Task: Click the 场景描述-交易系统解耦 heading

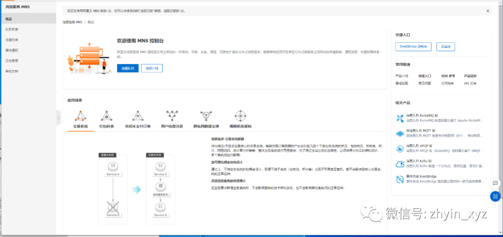Action: [x=227, y=139]
